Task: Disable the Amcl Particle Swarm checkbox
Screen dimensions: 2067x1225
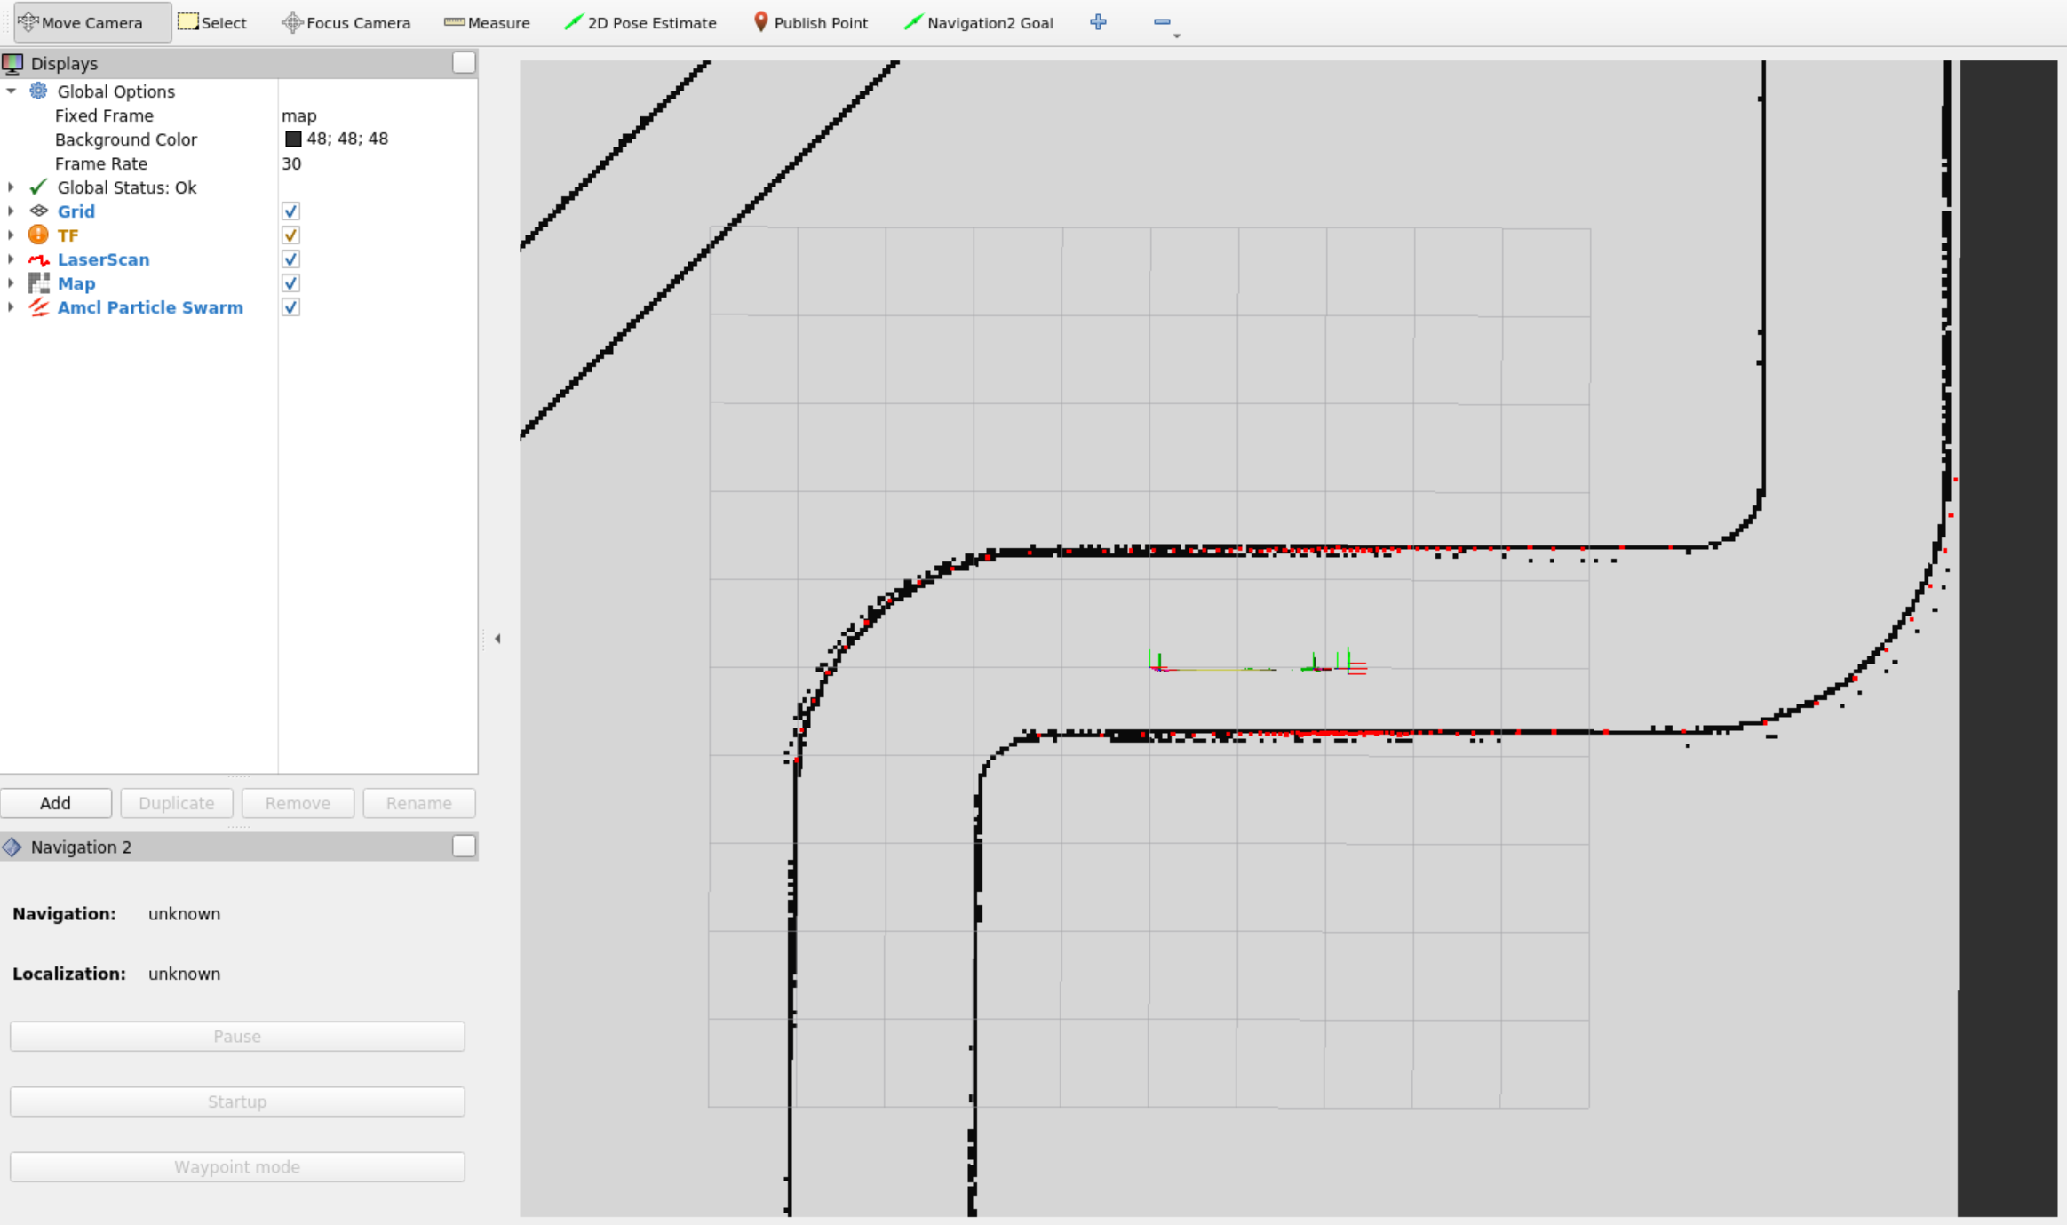Action: [290, 307]
